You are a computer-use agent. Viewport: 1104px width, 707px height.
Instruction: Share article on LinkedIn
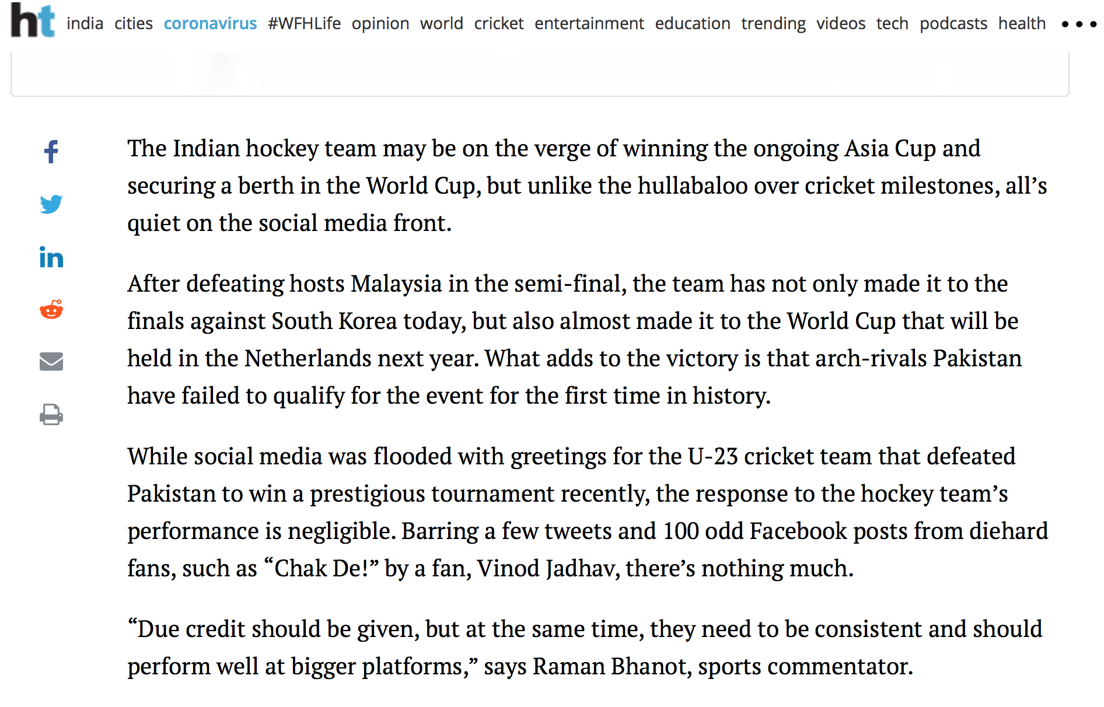point(51,257)
